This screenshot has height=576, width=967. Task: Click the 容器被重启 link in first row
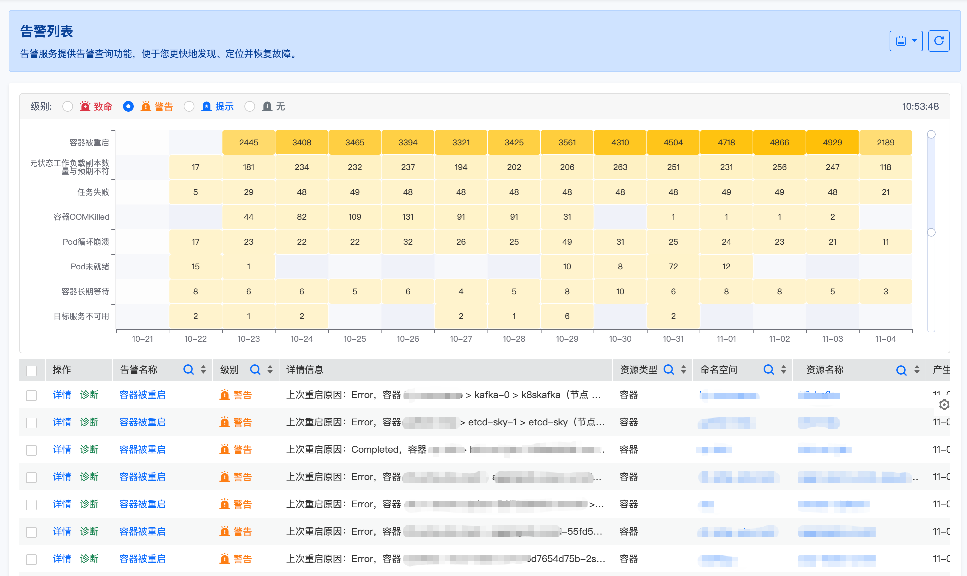[x=142, y=395]
